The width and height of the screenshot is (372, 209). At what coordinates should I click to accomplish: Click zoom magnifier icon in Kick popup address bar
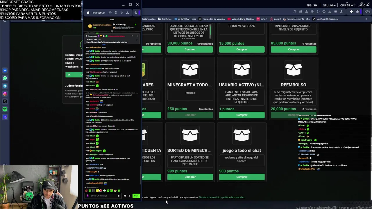pyautogui.click(x=110, y=12)
